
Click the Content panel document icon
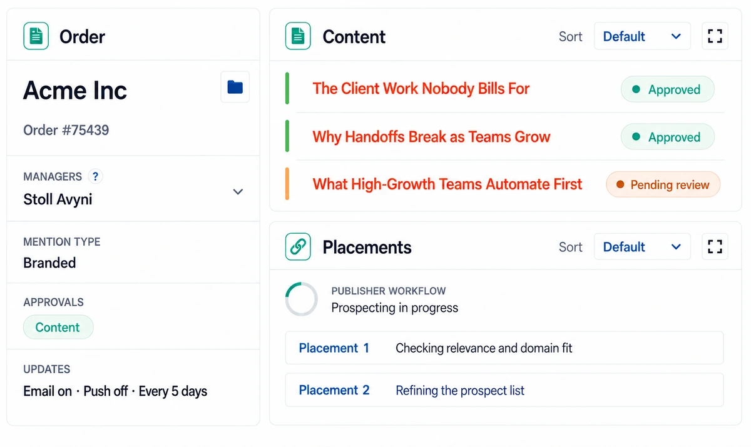pos(298,36)
